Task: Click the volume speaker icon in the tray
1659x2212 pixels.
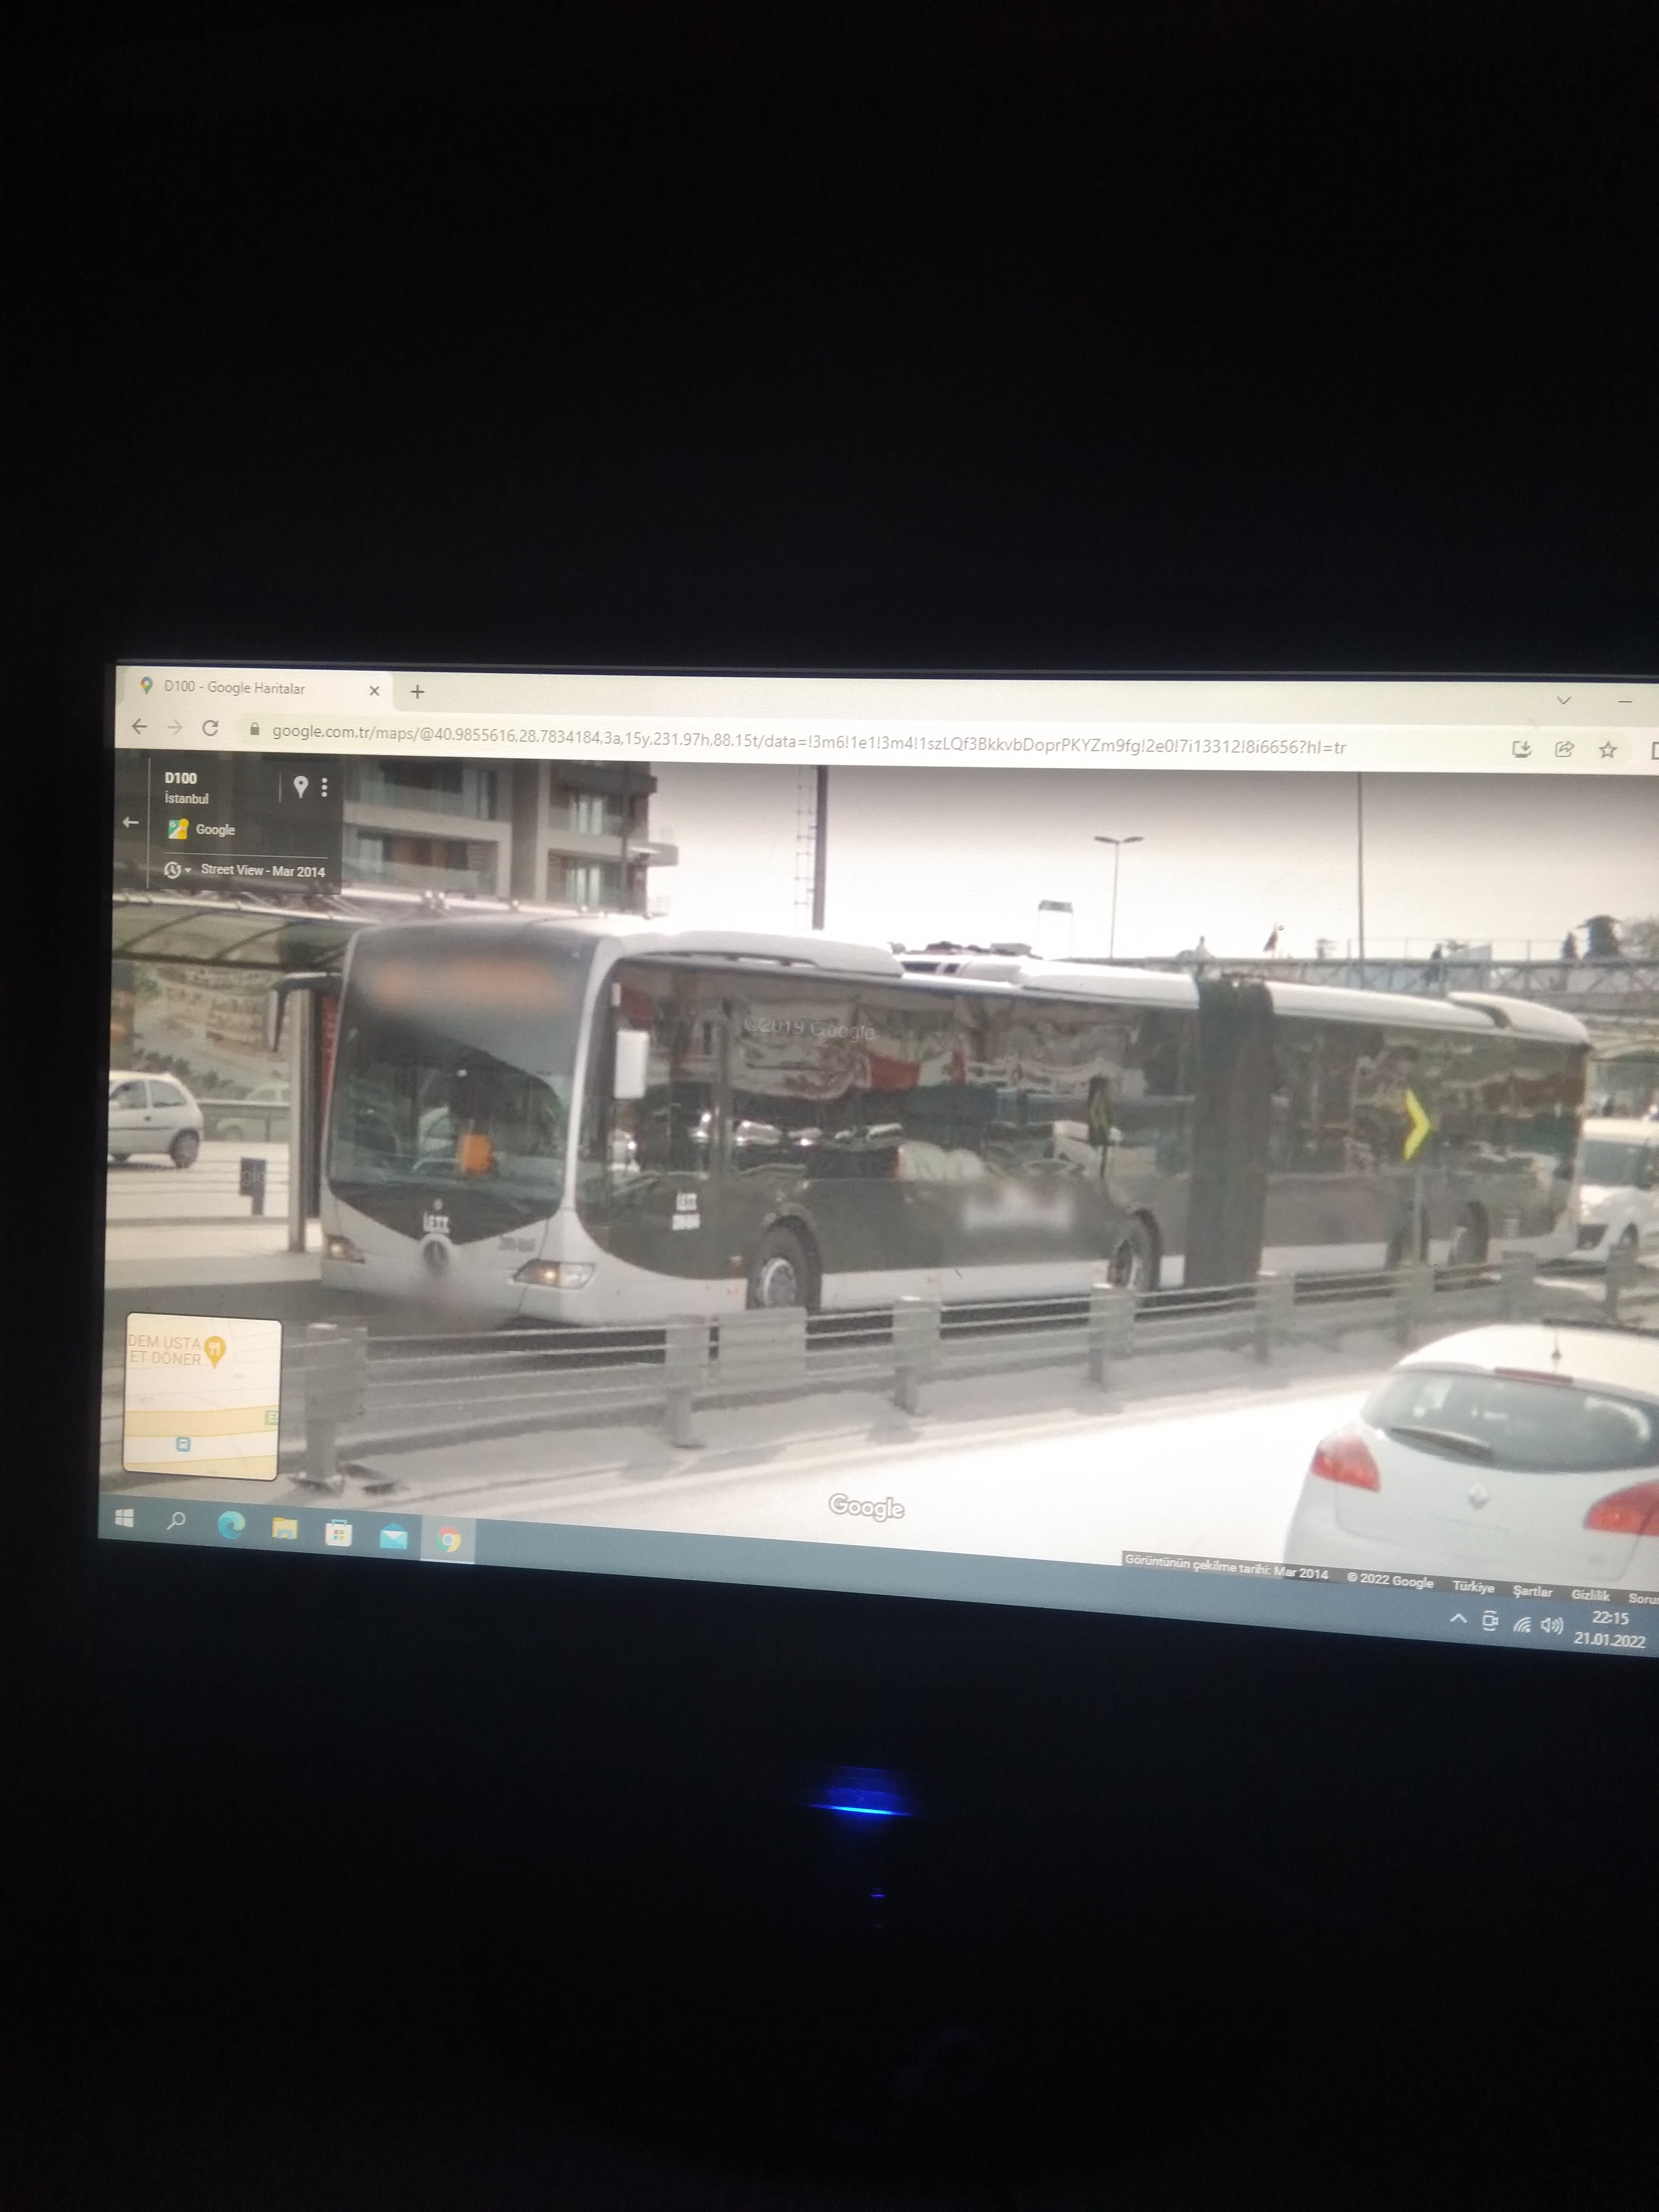Action: pyautogui.click(x=1552, y=1625)
